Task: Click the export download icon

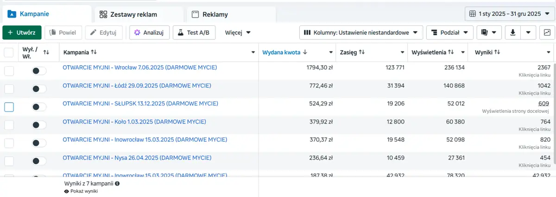Action: pos(512,32)
